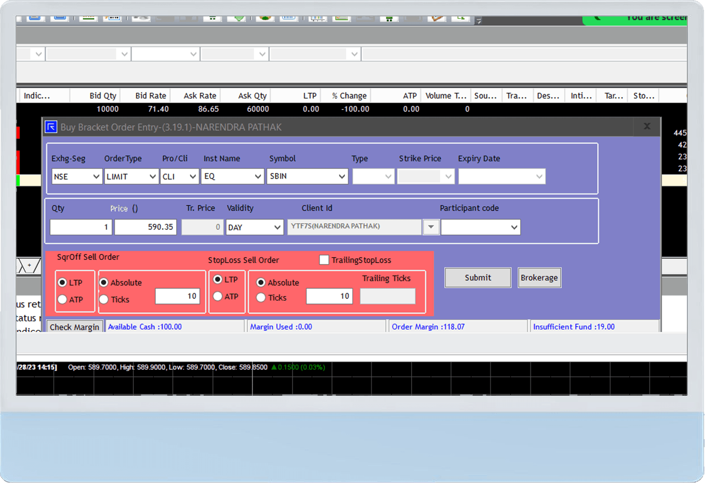
Task: Open the toolbar overflow arrow
Action: [478, 20]
